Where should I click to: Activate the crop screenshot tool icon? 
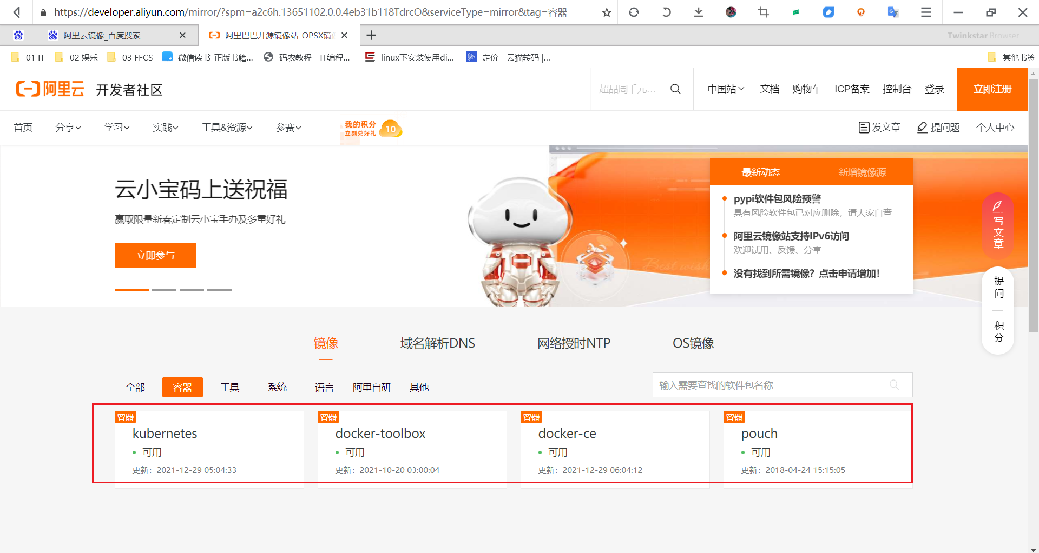coord(764,12)
